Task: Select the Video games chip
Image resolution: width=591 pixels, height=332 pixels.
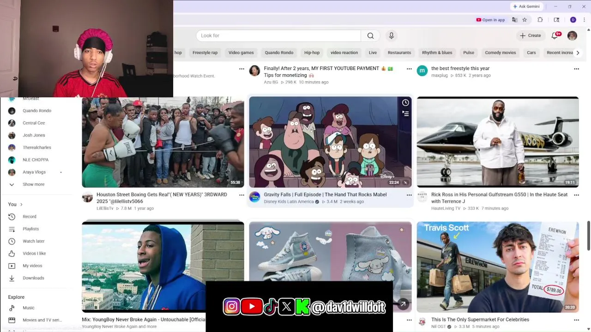Action: (241, 53)
